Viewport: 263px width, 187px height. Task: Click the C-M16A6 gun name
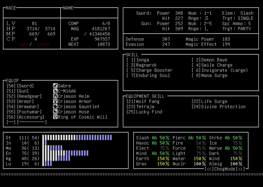click(x=67, y=91)
